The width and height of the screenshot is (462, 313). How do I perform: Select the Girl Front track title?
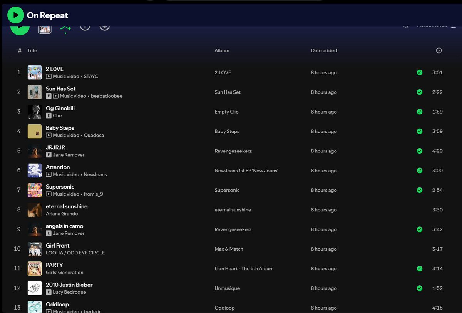coord(58,246)
